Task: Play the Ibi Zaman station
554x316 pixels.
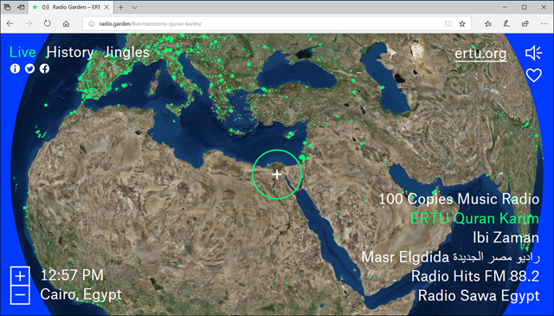Action: point(506,237)
